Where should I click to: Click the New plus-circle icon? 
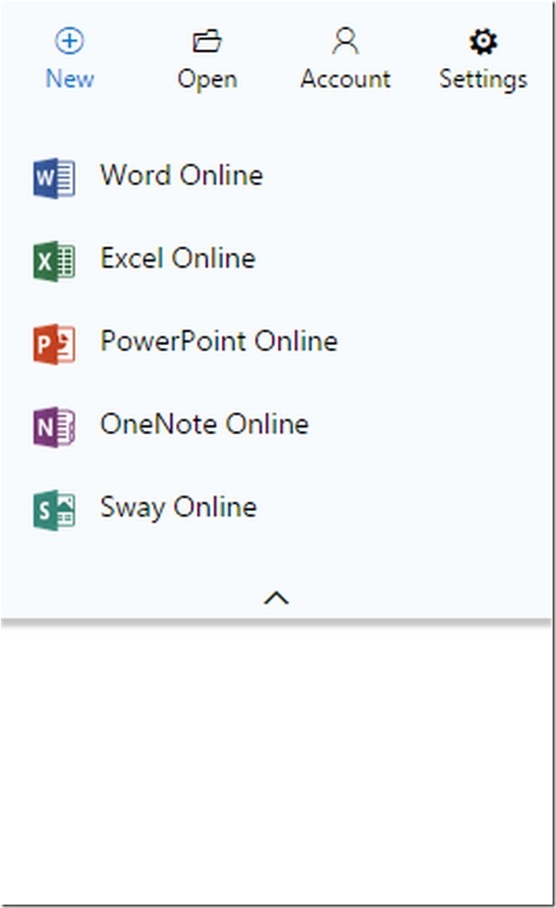(70, 41)
